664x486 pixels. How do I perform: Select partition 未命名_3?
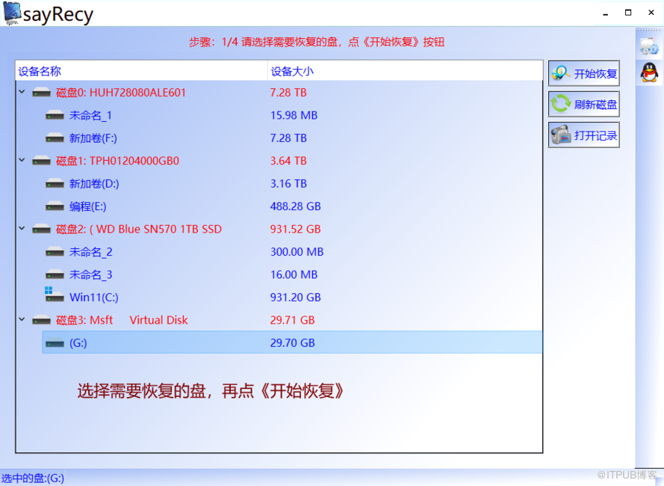[90, 275]
